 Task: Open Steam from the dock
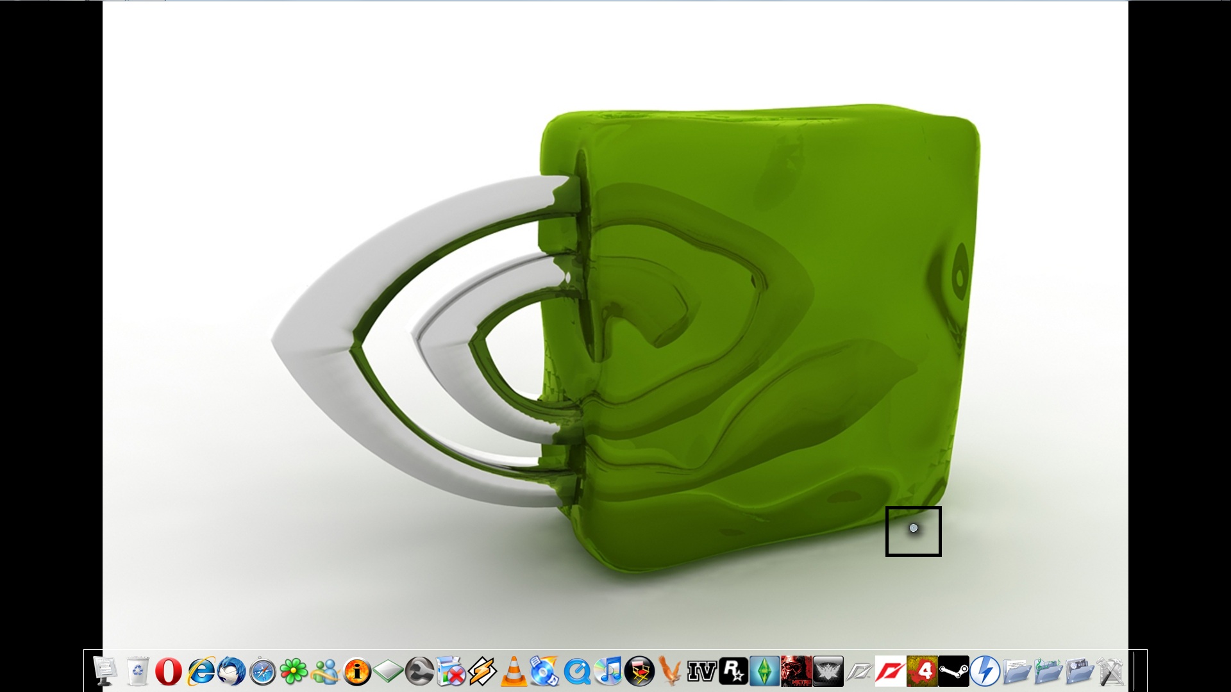click(953, 671)
